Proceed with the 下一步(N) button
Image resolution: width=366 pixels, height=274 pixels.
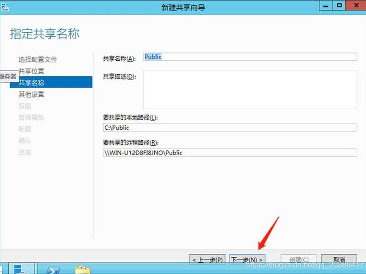tap(247, 259)
